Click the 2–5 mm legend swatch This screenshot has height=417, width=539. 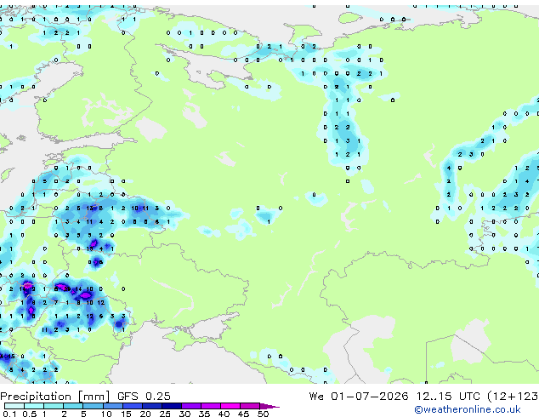point(73,406)
